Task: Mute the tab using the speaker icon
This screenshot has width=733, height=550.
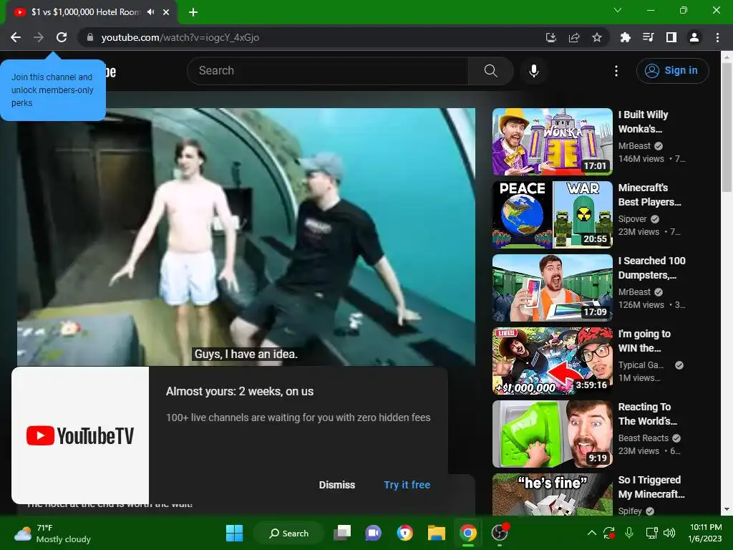Action: point(150,12)
